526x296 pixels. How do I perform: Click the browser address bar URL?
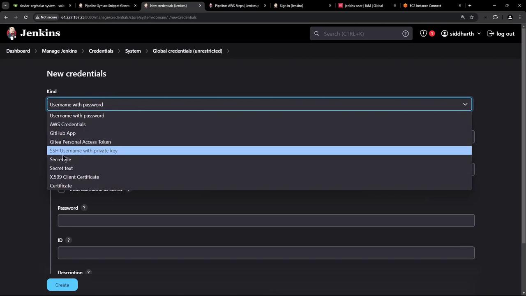click(129, 17)
